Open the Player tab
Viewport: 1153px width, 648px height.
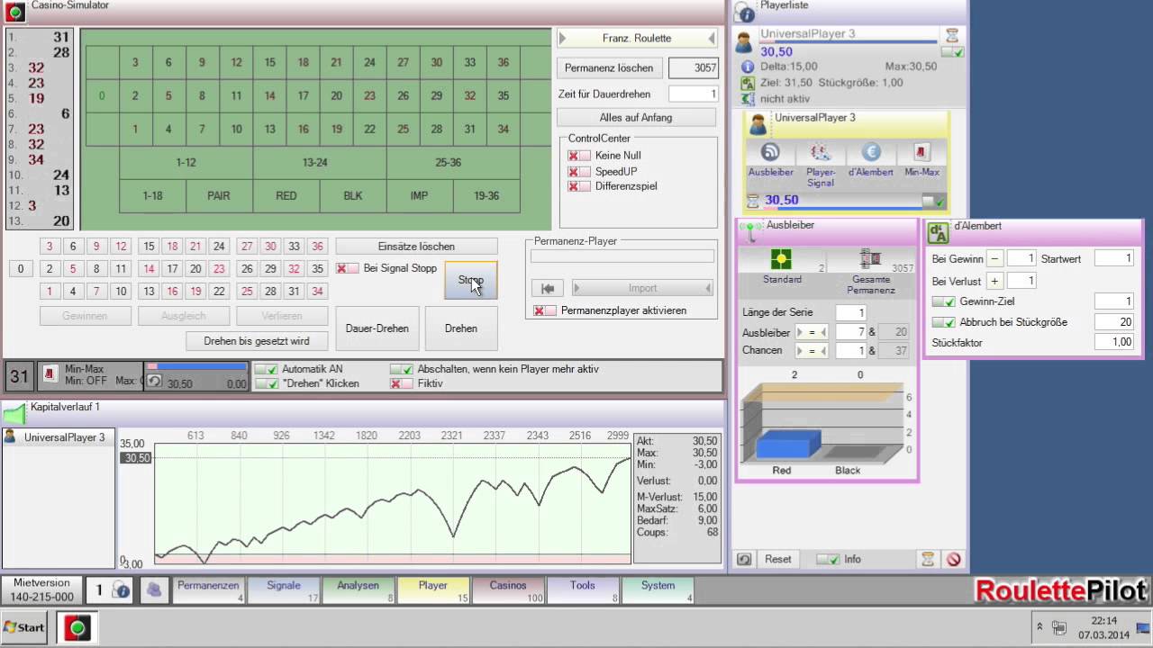[x=432, y=590]
